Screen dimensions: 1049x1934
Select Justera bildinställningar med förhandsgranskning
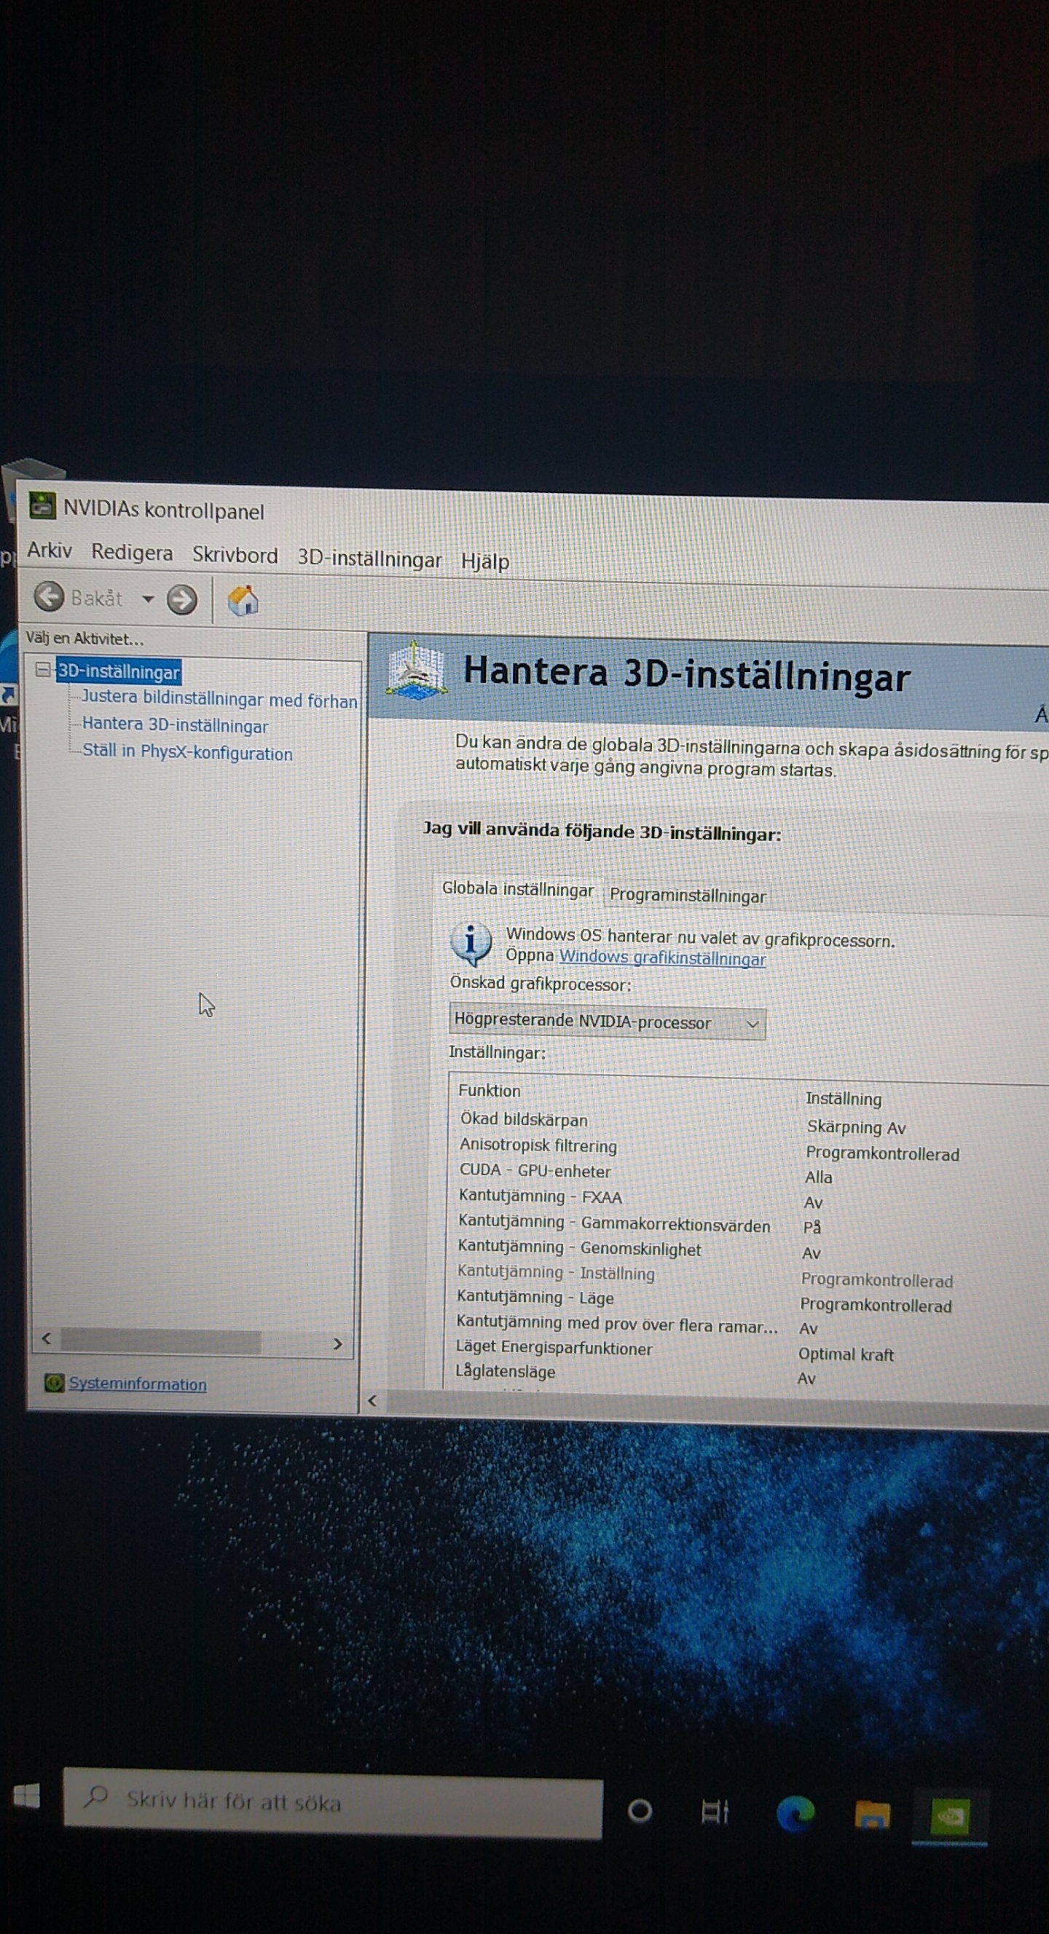pyautogui.click(x=219, y=699)
